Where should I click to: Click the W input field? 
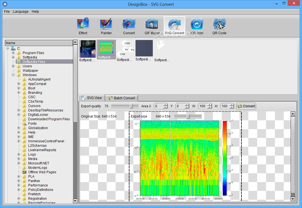(203, 106)
